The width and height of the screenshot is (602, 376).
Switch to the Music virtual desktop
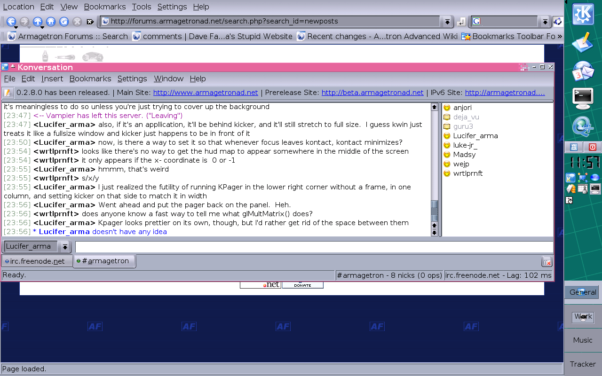pyautogui.click(x=583, y=340)
